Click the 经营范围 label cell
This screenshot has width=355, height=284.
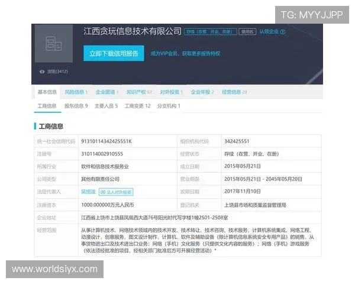tap(56, 240)
